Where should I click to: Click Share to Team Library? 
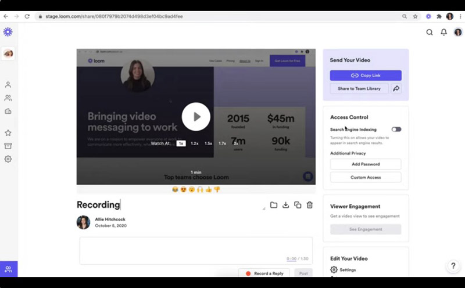coord(359,89)
